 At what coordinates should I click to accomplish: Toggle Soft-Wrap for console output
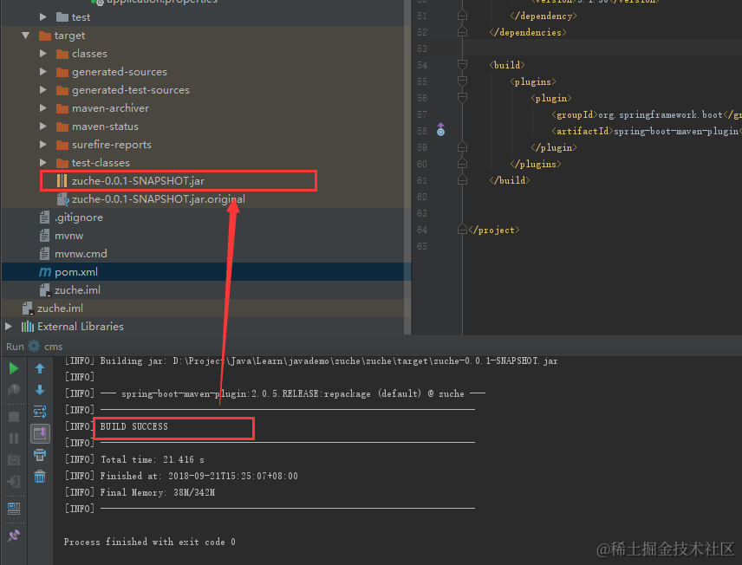[x=40, y=412]
